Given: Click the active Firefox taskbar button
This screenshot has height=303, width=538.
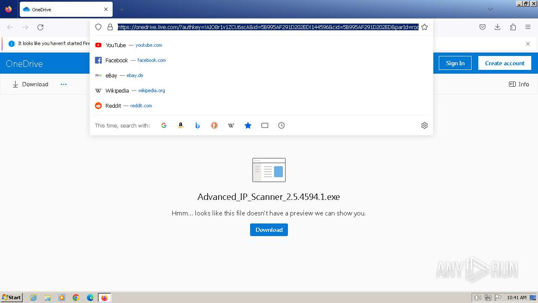Looking at the screenshot, I should tap(104, 298).
